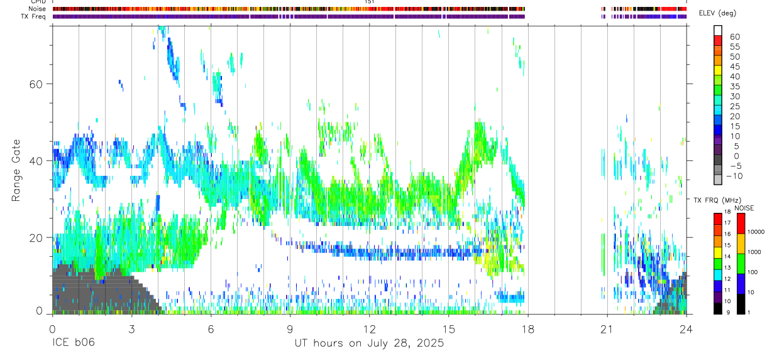Screen dimensions: 772x356
Task: Click the 'ELEV (deg)' legend title
Action: 717,13
